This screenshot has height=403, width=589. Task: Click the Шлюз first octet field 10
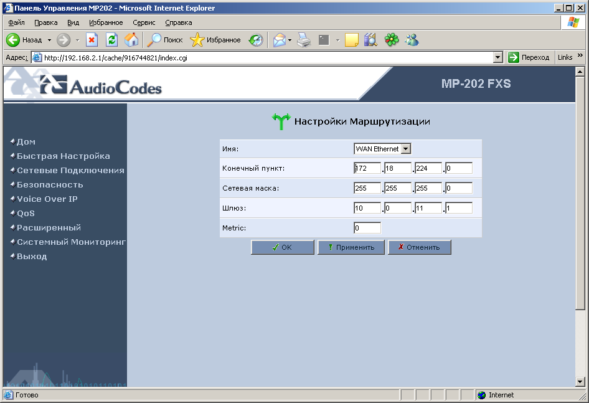(x=367, y=208)
